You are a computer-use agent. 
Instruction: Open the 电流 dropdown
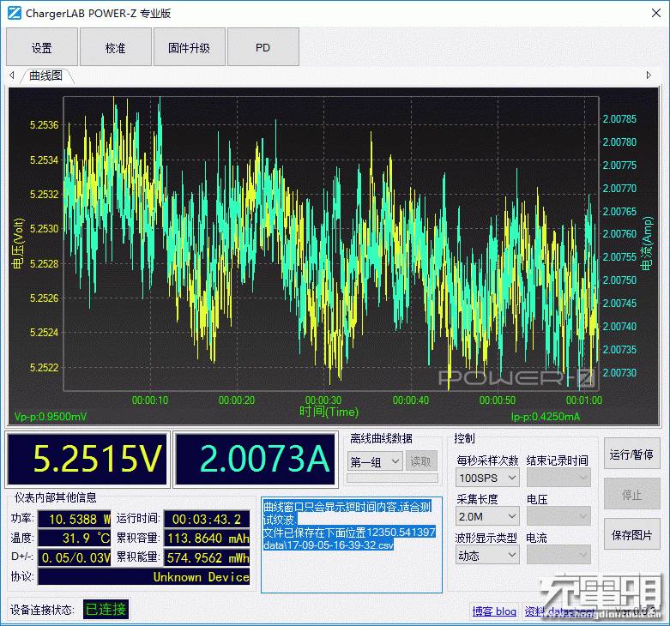point(558,555)
